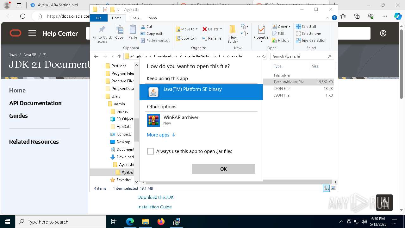Choose Java(TM) Platform SE binary app

(201, 92)
